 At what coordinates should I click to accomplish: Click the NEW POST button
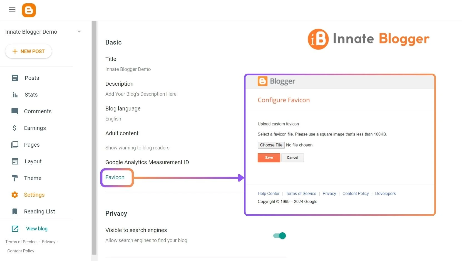tap(28, 51)
